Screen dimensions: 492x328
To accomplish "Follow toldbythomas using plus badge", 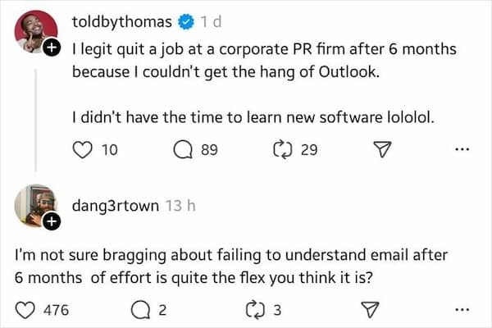I will coord(52,48).
